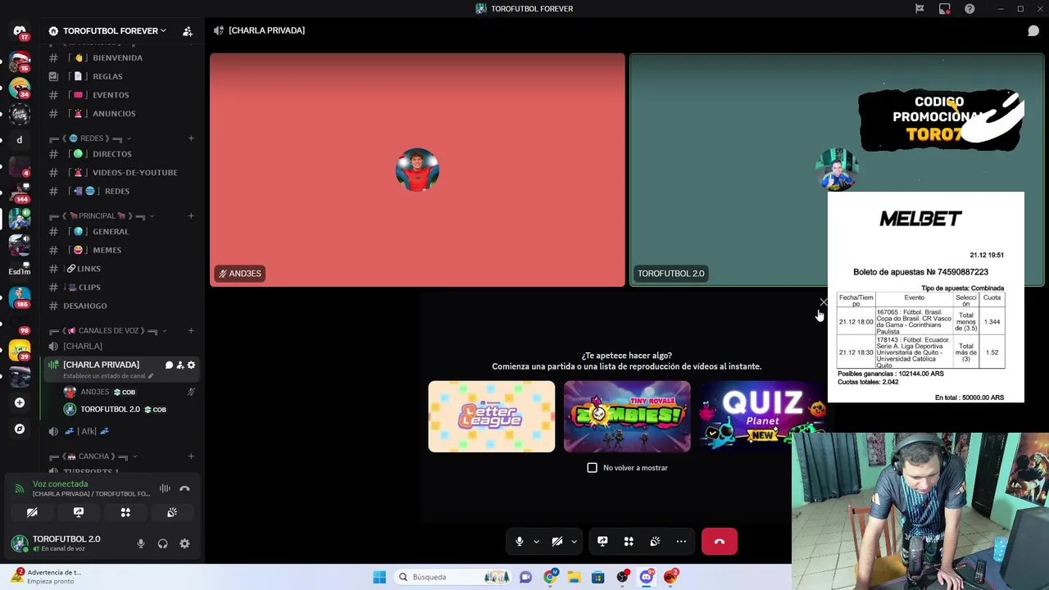Mute microphone in user panel
Image resolution: width=1049 pixels, height=590 pixels.
tap(141, 543)
